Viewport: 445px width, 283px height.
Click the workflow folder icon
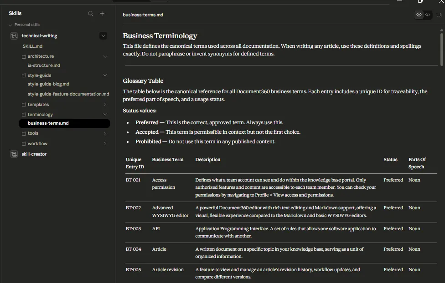coord(24,144)
